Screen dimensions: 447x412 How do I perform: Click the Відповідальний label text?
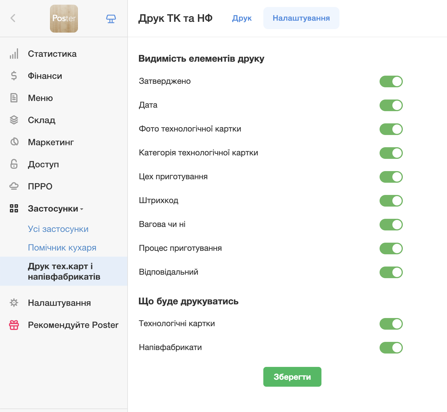(x=169, y=272)
